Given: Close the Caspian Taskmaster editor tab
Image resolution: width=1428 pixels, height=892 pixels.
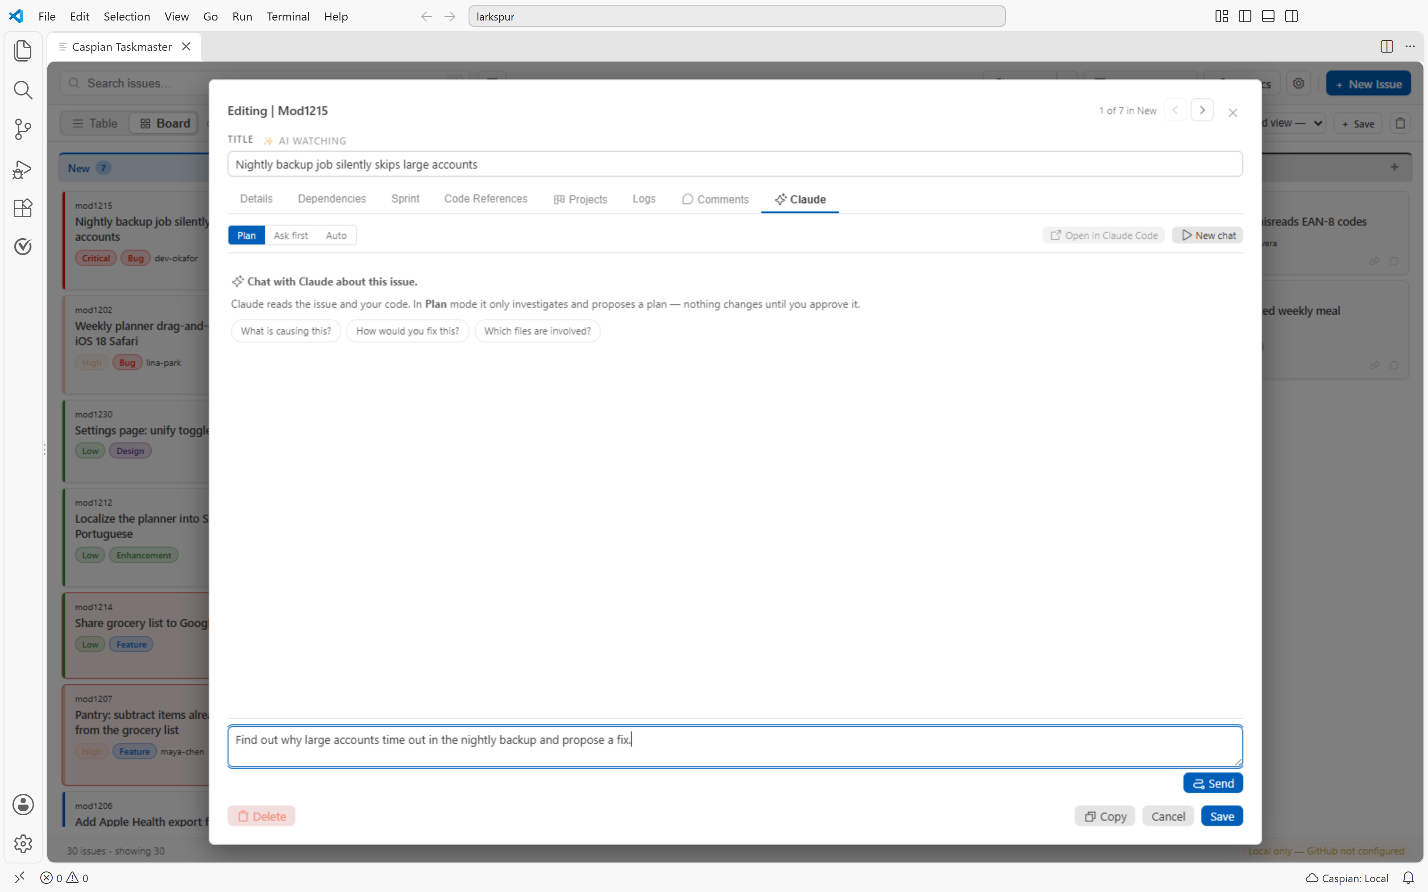Looking at the screenshot, I should tap(186, 46).
